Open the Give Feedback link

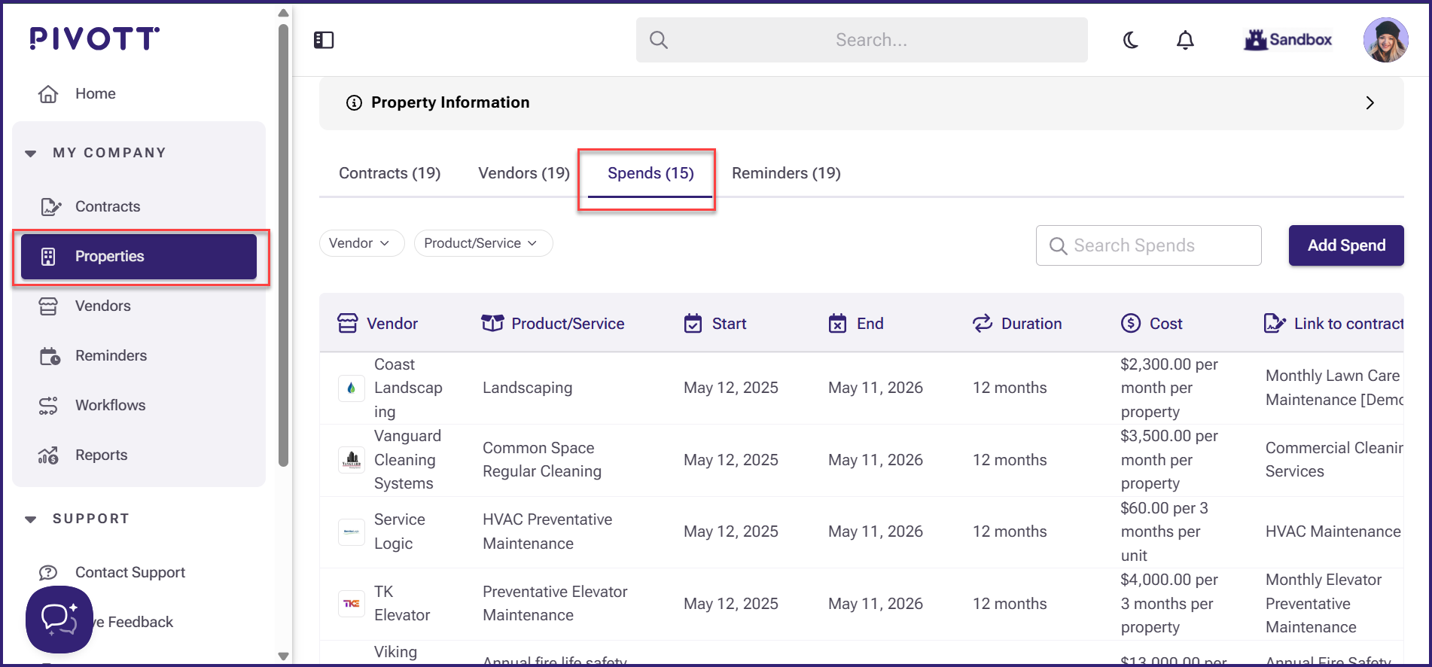tap(134, 623)
